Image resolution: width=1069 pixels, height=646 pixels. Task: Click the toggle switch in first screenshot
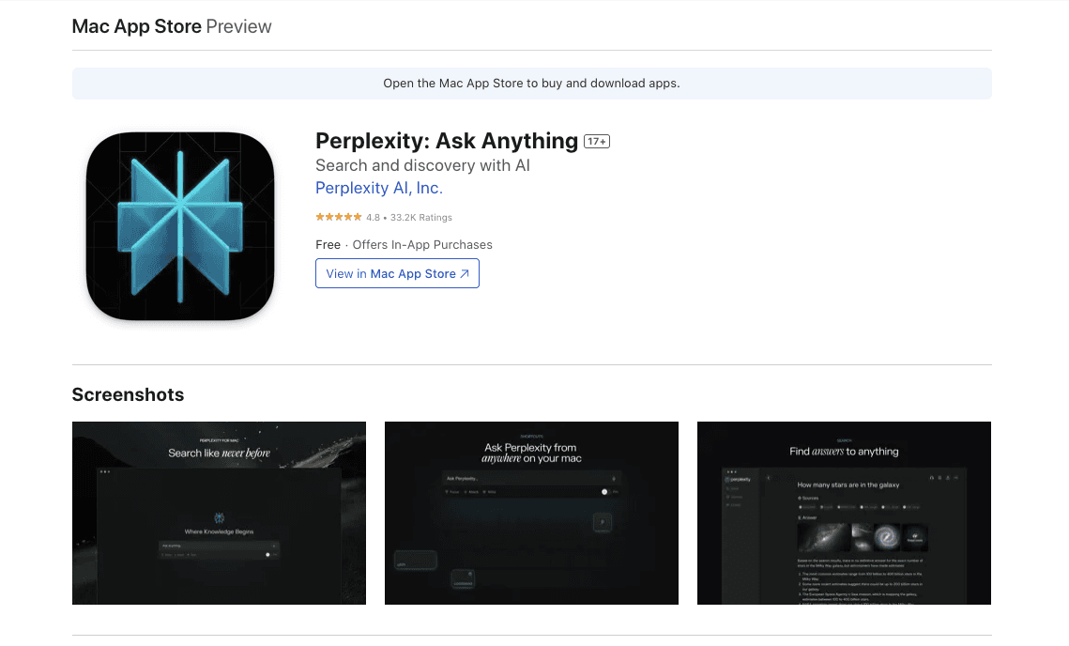click(267, 555)
